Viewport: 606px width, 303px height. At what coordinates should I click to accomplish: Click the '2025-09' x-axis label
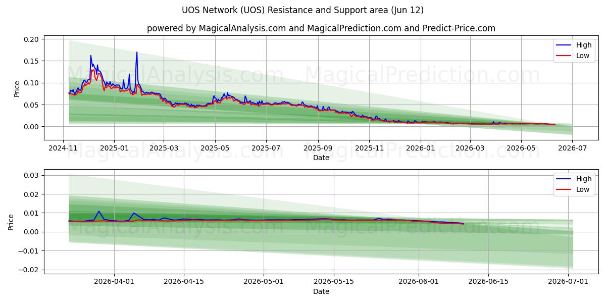[x=318, y=148]
